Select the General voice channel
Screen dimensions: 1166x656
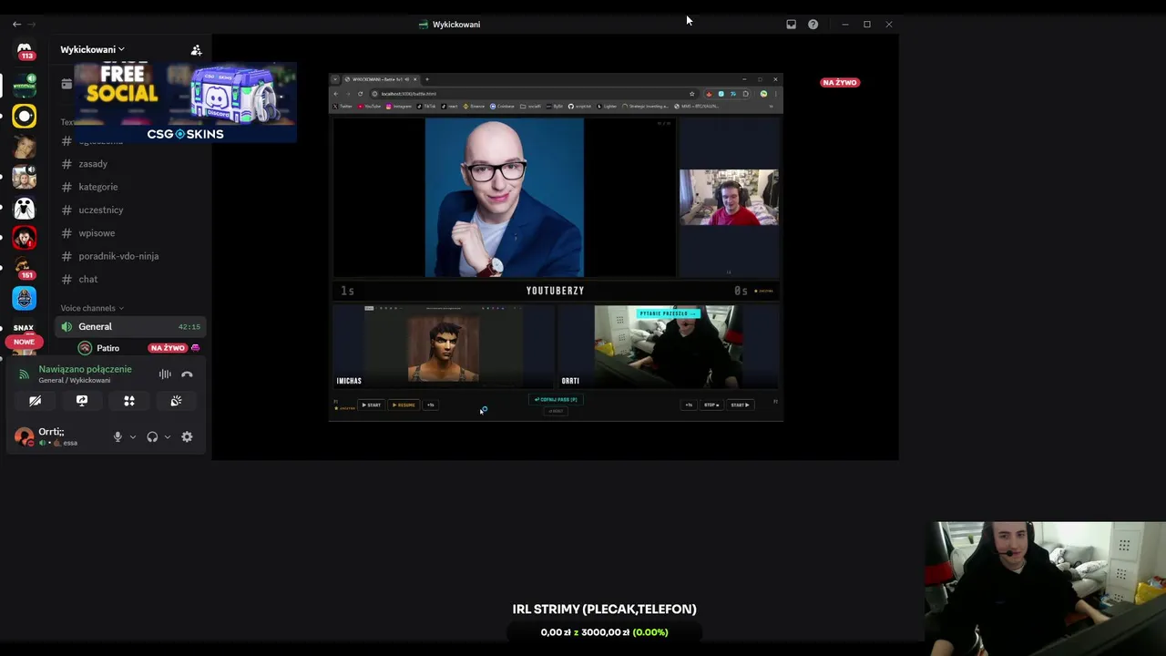(132, 326)
